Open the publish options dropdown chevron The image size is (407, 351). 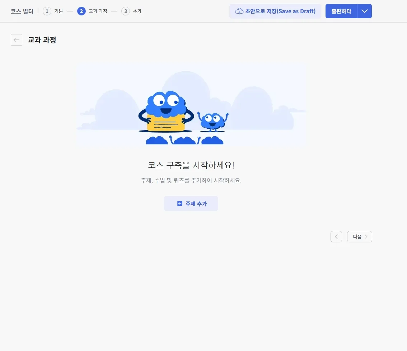[365, 11]
